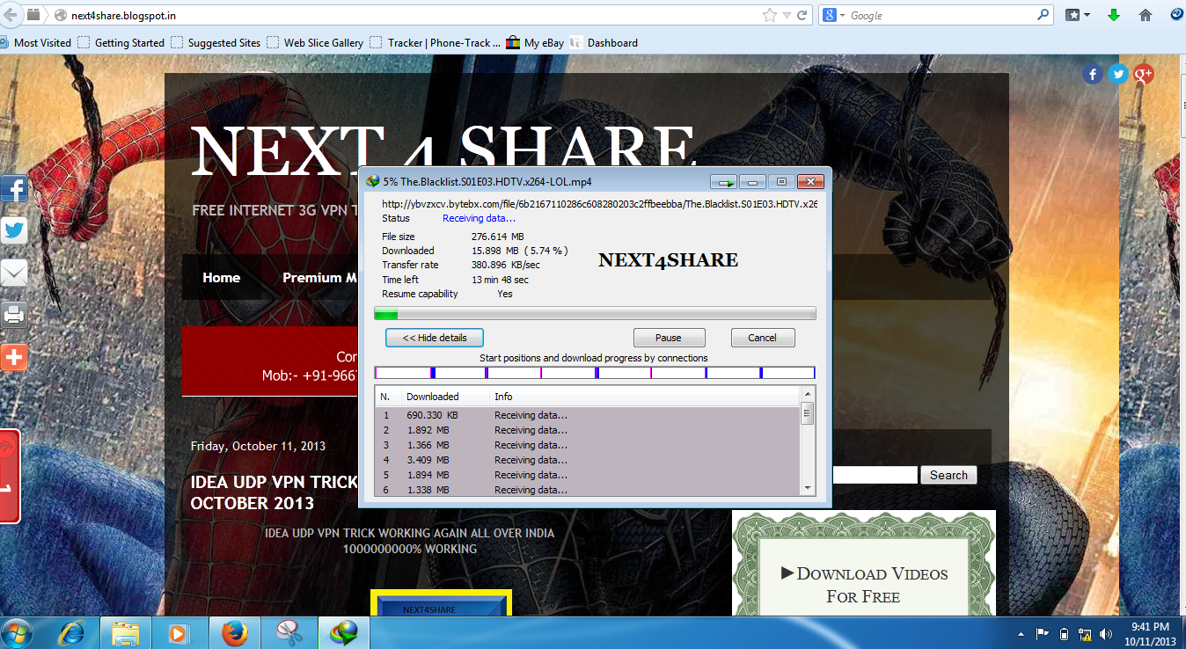Open Windows Explorer folder from taskbar
The width and height of the screenshot is (1186, 649).
(x=127, y=632)
